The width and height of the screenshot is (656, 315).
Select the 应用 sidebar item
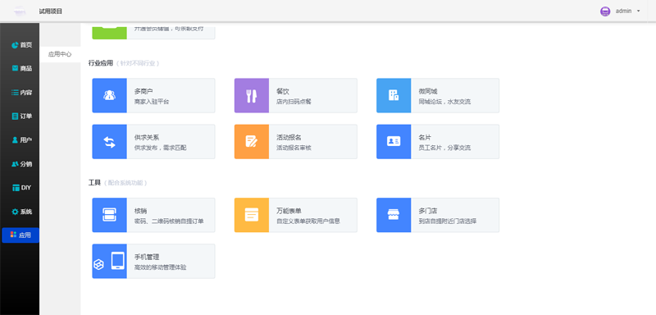click(x=20, y=235)
